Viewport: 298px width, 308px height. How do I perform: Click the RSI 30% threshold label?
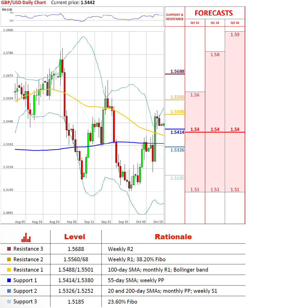[x=11, y=21]
